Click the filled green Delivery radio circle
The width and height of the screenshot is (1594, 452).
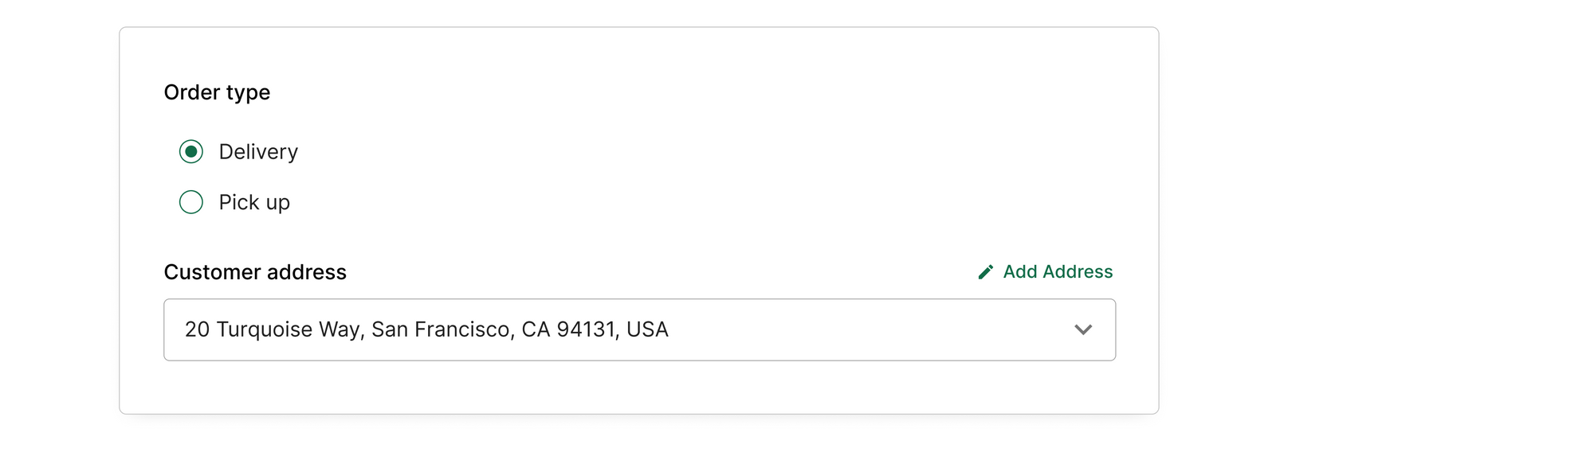[191, 151]
